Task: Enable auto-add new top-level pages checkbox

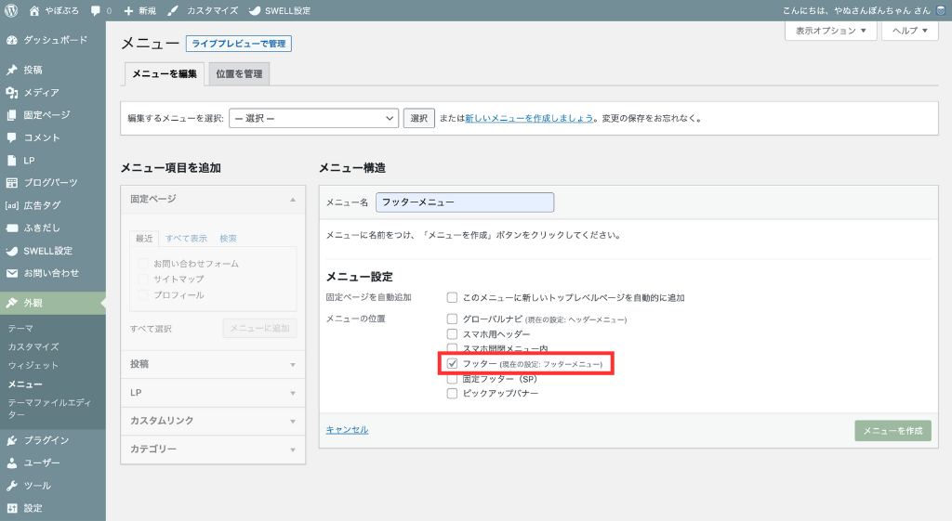Action: (452, 297)
